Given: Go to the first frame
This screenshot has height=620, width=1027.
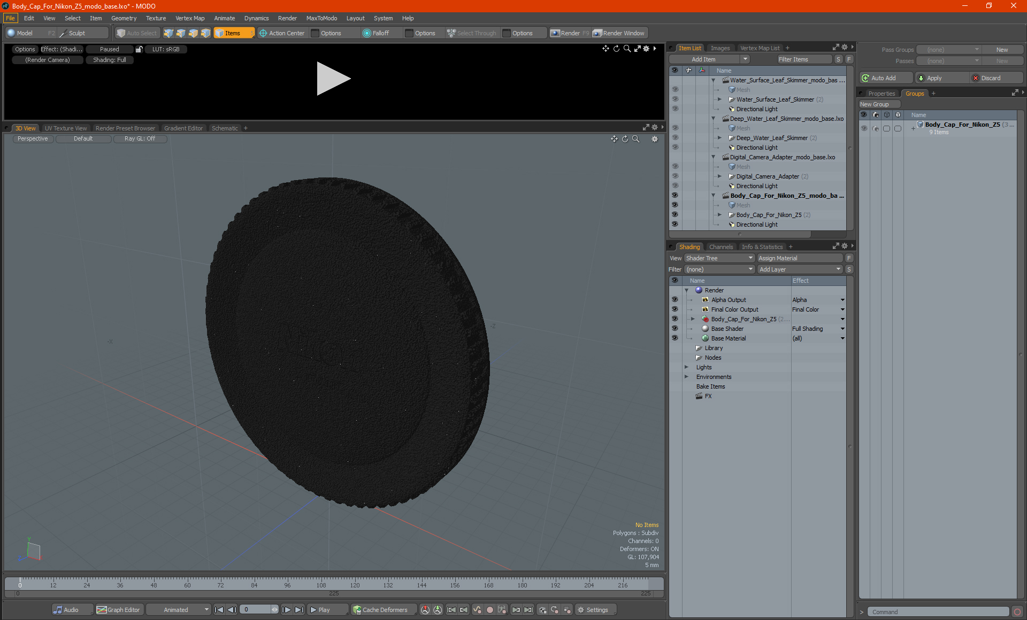Looking at the screenshot, I should [219, 610].
